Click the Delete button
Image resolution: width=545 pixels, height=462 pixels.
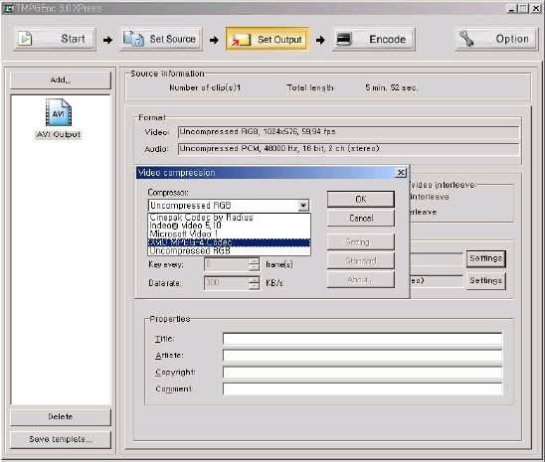tap(61, 417)
